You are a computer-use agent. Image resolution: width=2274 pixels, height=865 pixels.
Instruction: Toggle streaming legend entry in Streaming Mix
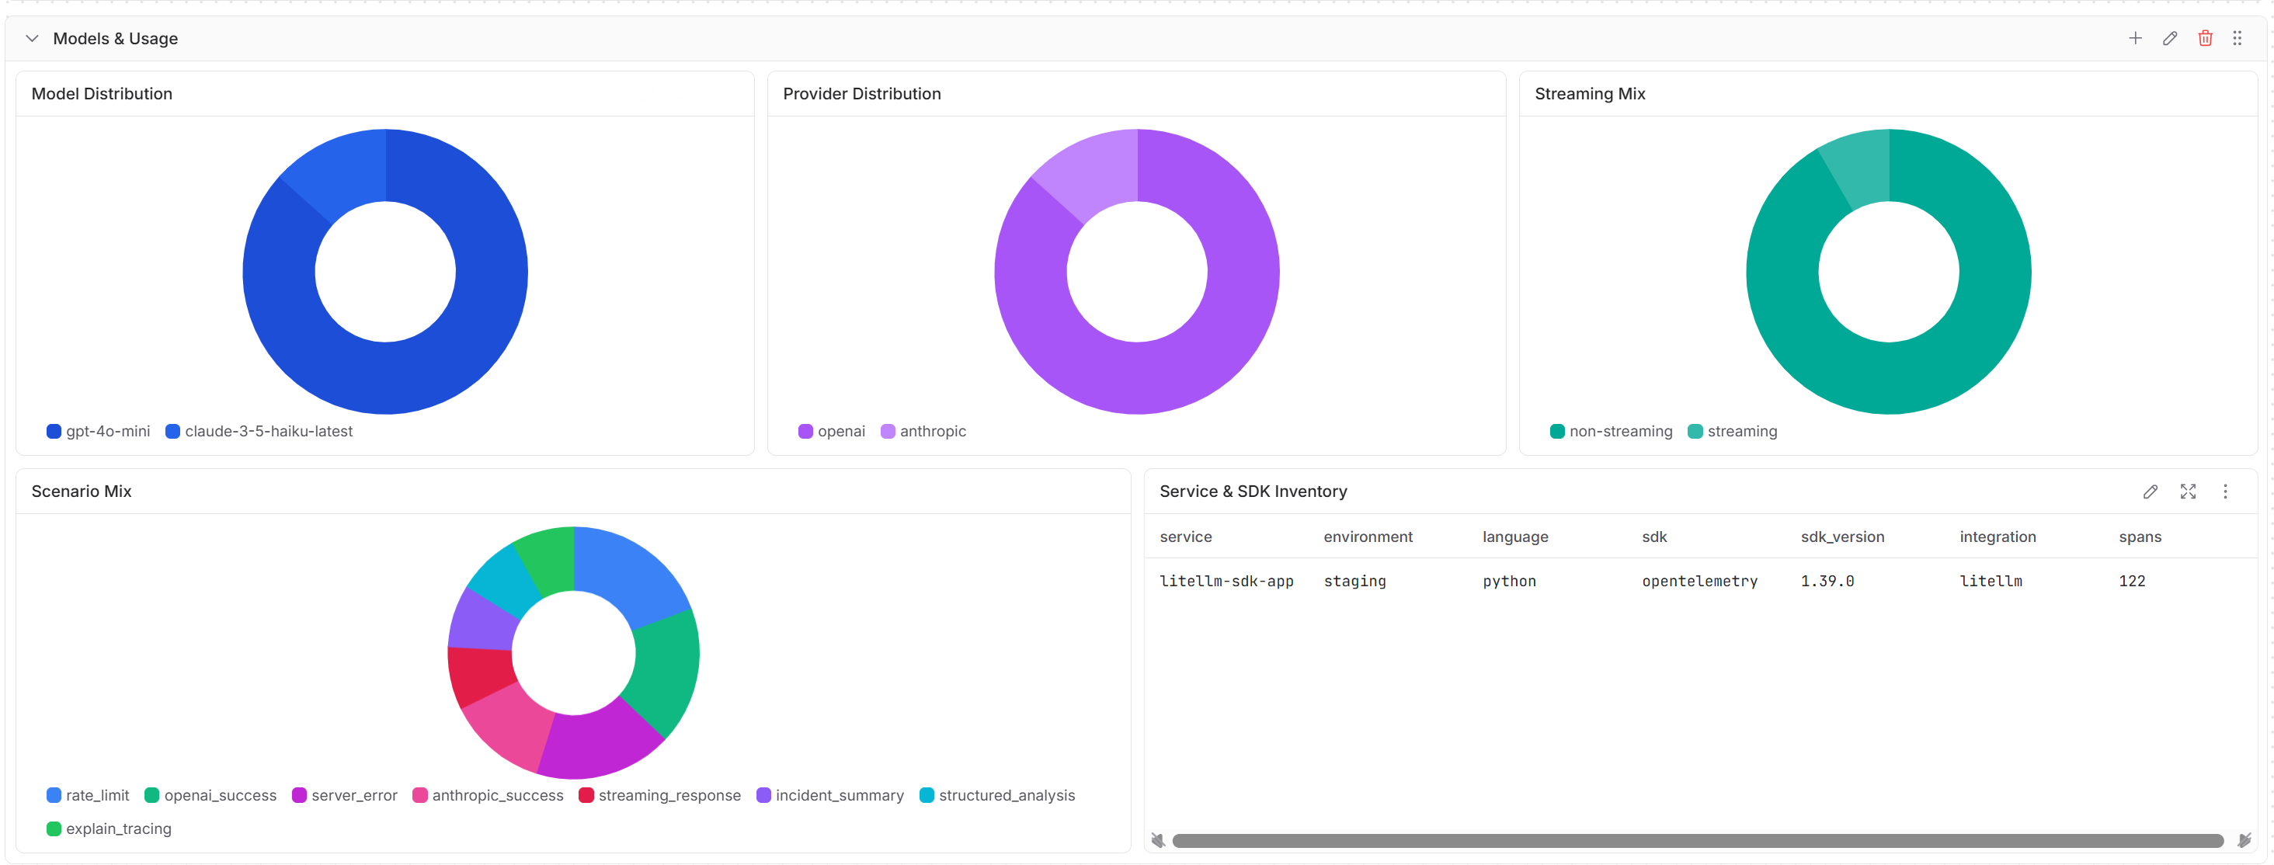(1732, 431)
